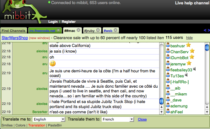This screenshot has width=210, height=129.
Task: Click user avatar icon next to iDumbBot
Action: (168, 57)
